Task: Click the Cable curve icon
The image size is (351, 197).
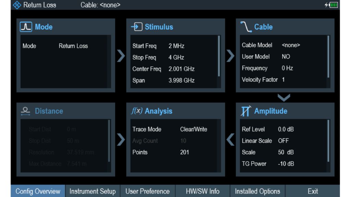Action: (246, 27)
